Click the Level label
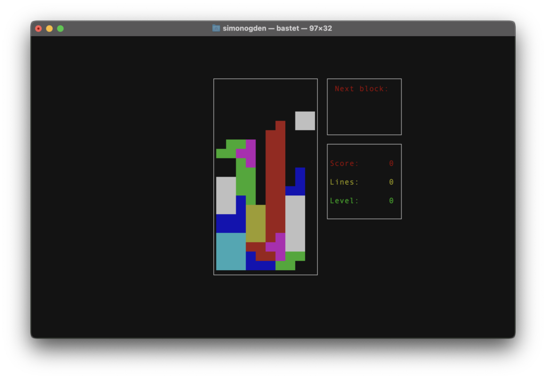Viewport: 546px width, 379px height. click(344, 201)
